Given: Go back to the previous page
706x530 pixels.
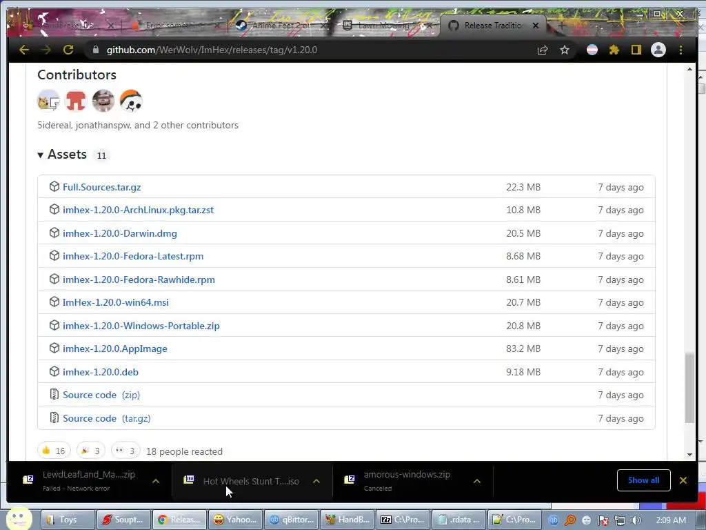Looking at the screenshot, I should 24,50.
